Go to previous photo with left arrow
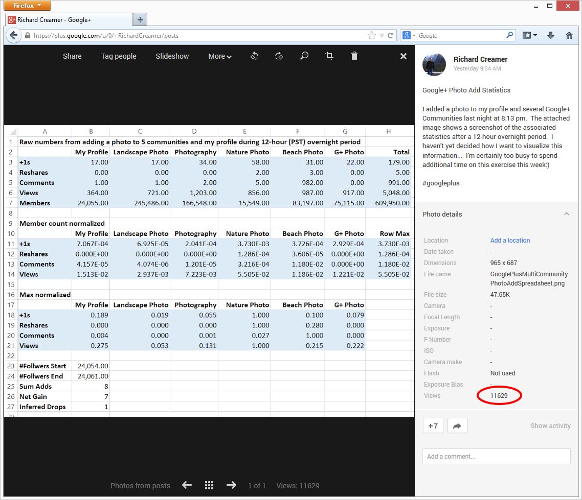 pyautogui.click(x=187, y=485)
